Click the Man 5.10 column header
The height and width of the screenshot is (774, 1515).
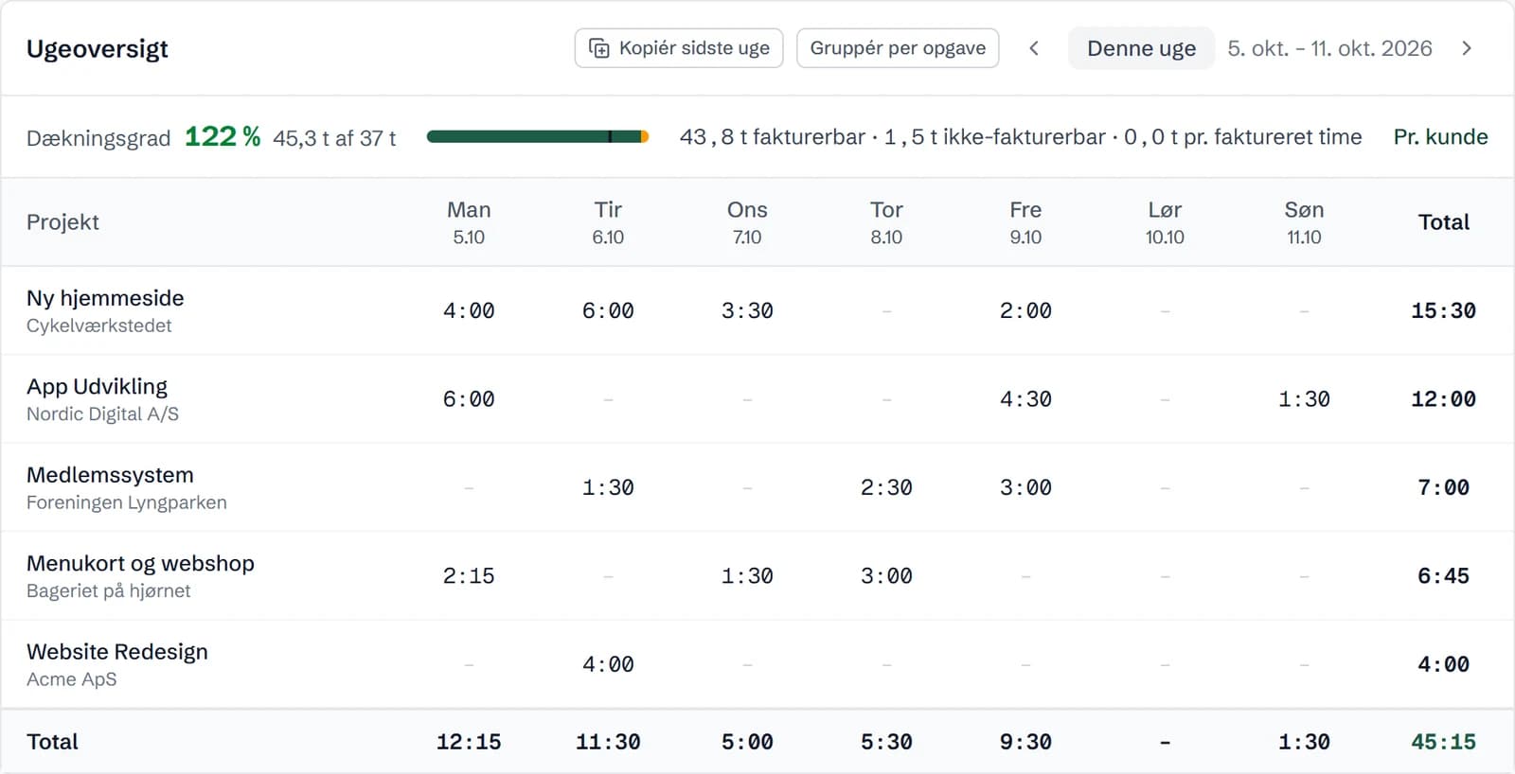pyautogui.click(x=469, y=222)
